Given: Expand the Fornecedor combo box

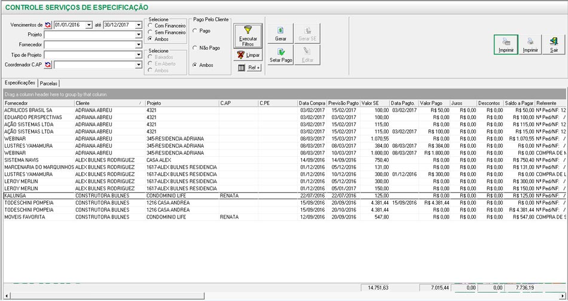Looking at the screenshot, I should (x=138, y=45).
